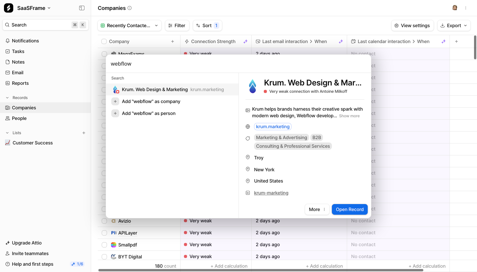Check the Avizio row checkbox
The image size is (477, 272).
tap(104, 221)
